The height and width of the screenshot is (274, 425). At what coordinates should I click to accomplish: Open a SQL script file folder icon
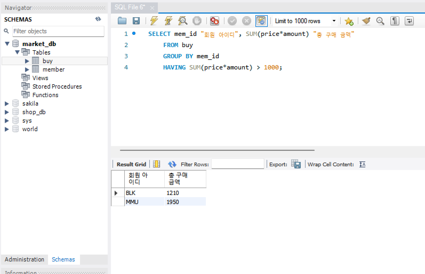coord(122,21)
